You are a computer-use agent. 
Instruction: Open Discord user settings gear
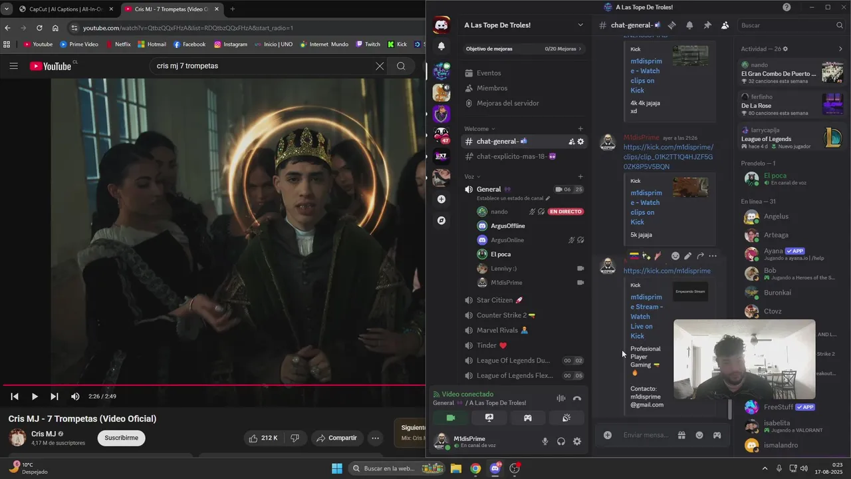577,442
